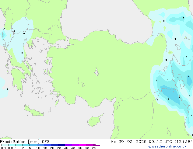Click the '(12+384' forecast offset text
Viewport: 193px width, 149px height.
[184, 142]
